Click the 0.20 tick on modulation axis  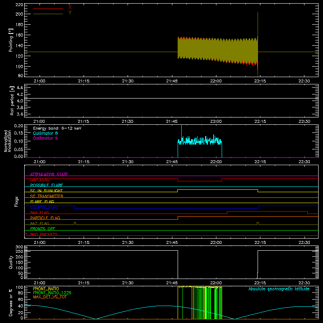(19, 126)
